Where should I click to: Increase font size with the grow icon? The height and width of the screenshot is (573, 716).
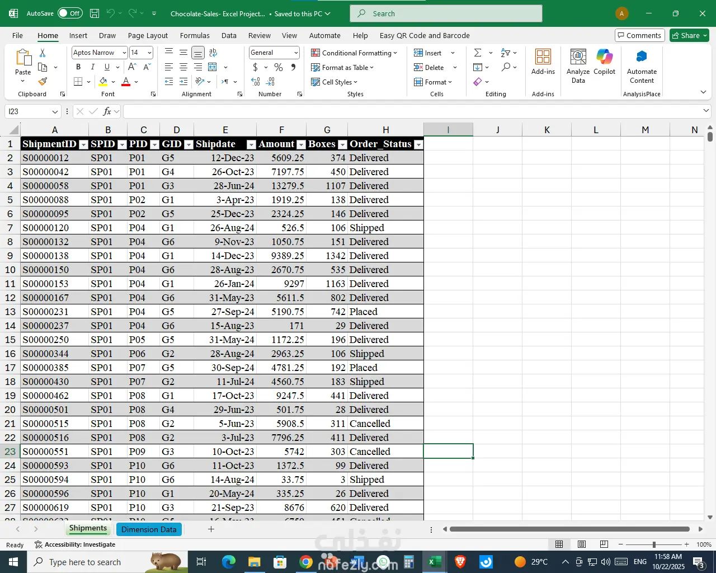coord(132,67)
